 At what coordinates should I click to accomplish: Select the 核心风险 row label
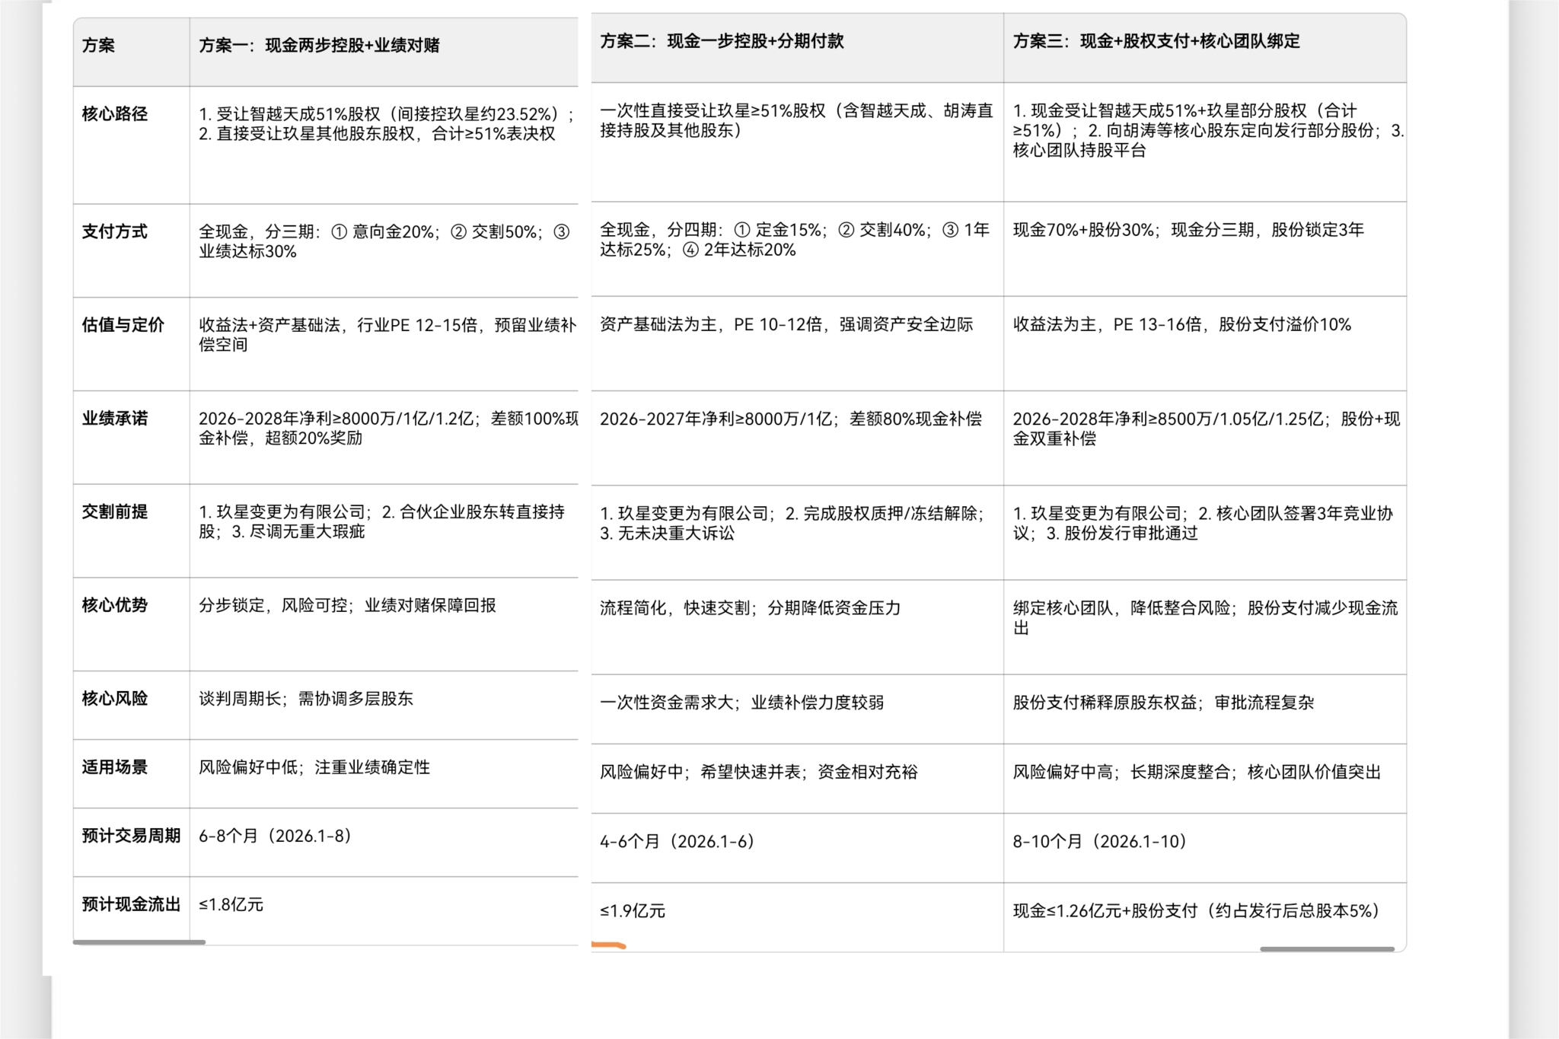[115, 699]
